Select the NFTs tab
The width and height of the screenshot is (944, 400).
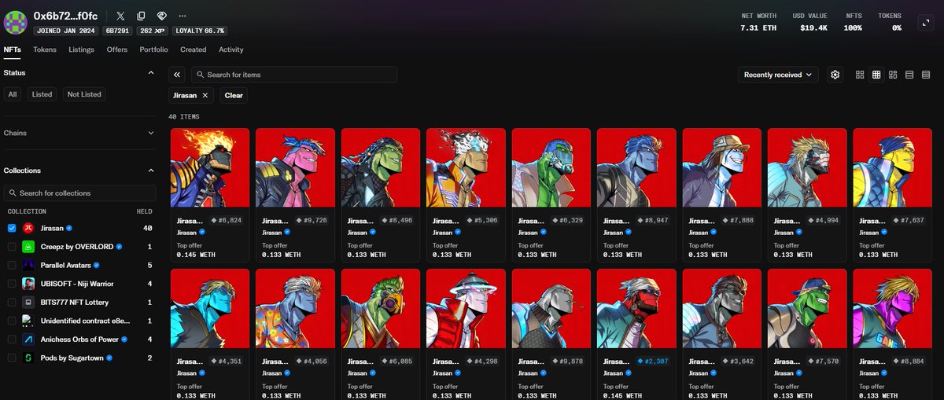click(12, 50)
